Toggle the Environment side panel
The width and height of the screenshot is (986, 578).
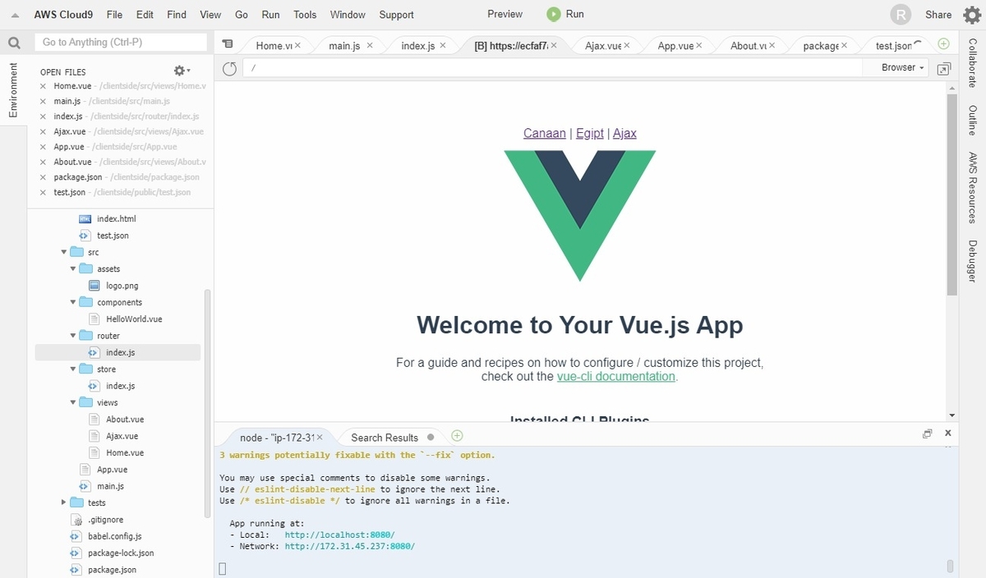[13, 89]
